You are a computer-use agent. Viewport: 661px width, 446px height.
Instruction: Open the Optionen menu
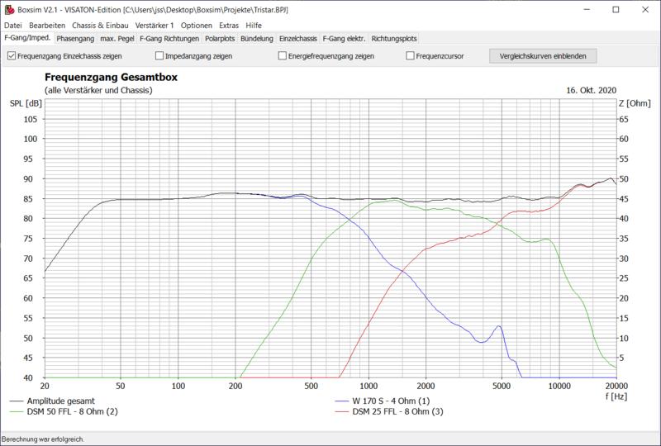(197, 26)
